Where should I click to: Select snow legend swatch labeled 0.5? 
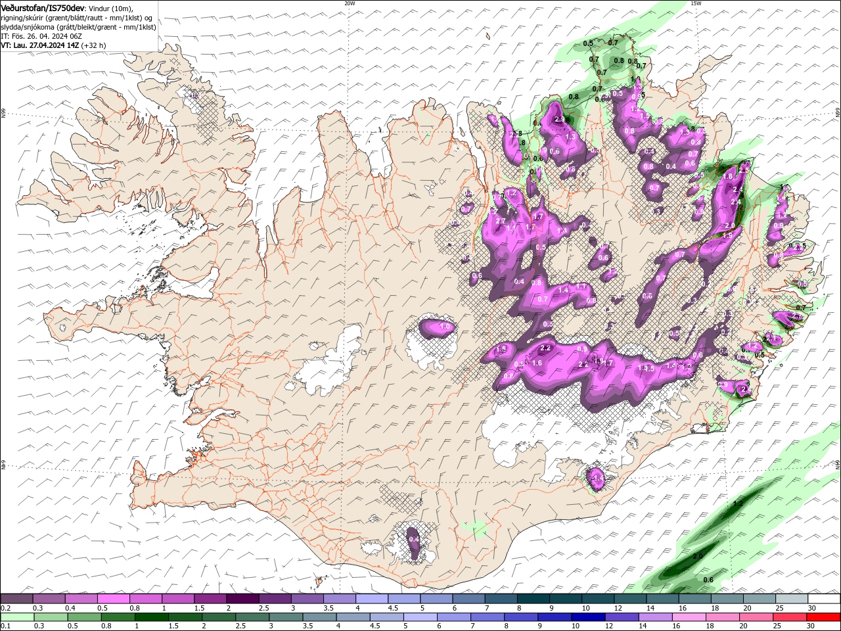coord(113,599)
